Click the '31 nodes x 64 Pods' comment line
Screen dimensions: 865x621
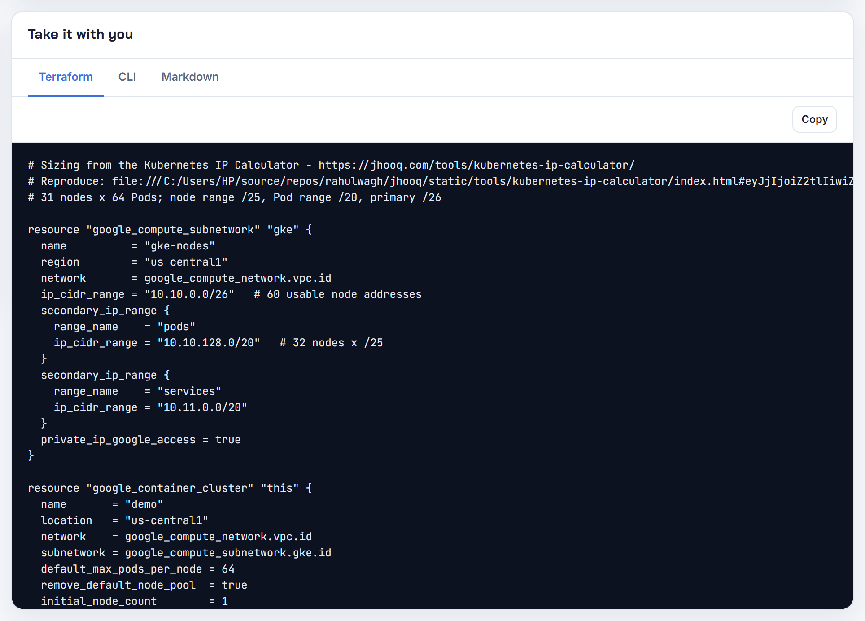tap(235, 197)
